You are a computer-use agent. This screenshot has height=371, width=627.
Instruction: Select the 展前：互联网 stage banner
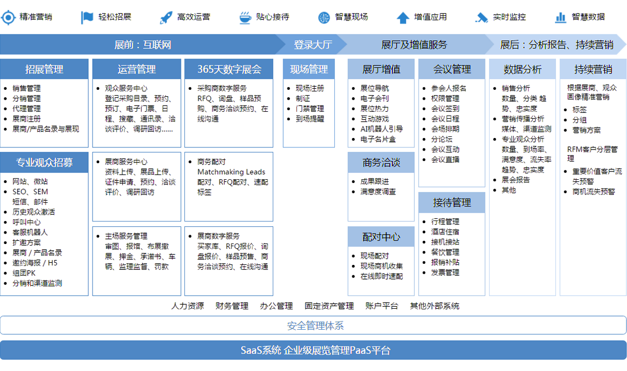pyautogui.click(x=143, y=44)
